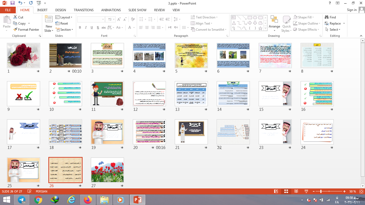
Task: Switch to Reading View in status bar
Action: [296, 191]
